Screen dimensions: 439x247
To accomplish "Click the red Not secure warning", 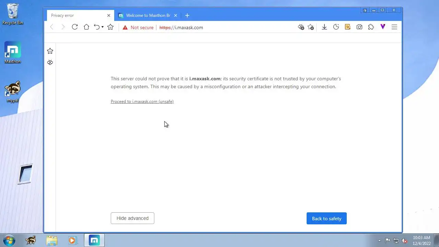I will click(x=138, y=27).
